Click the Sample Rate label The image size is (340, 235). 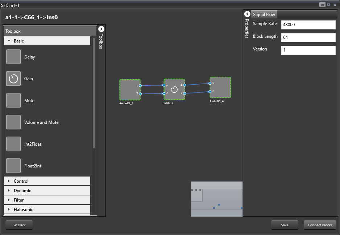(x=265, y=24)
